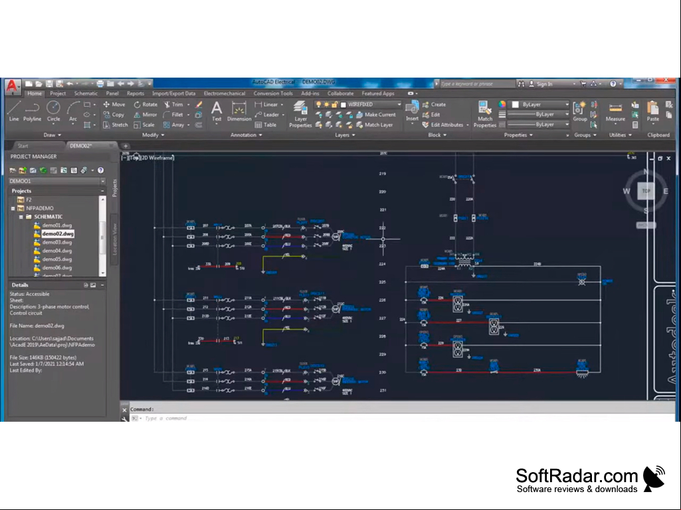Click the object color wheel swatch
Viewport: 681px width, 510px height.
tap(502, 105)
